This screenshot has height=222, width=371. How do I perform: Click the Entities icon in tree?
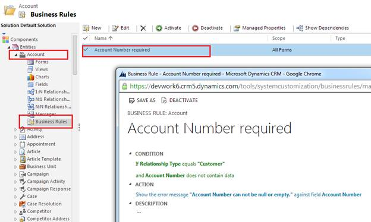[x=15, y=47]
